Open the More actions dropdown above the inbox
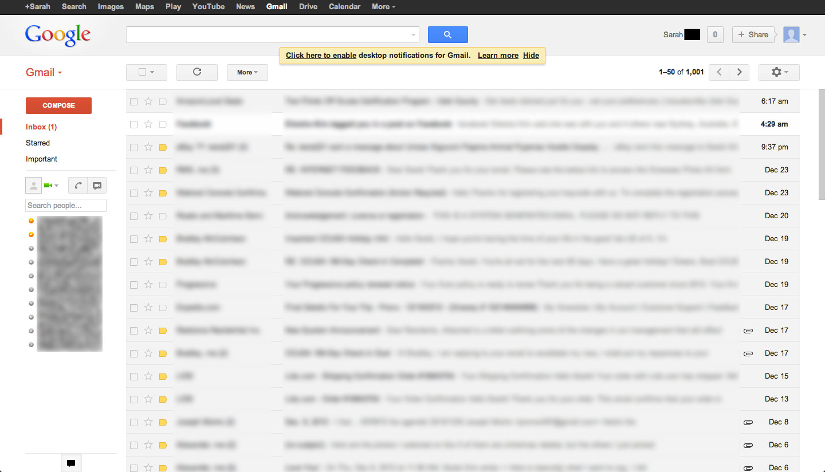Viewport: 825px width, 472px height. (247, 72)
